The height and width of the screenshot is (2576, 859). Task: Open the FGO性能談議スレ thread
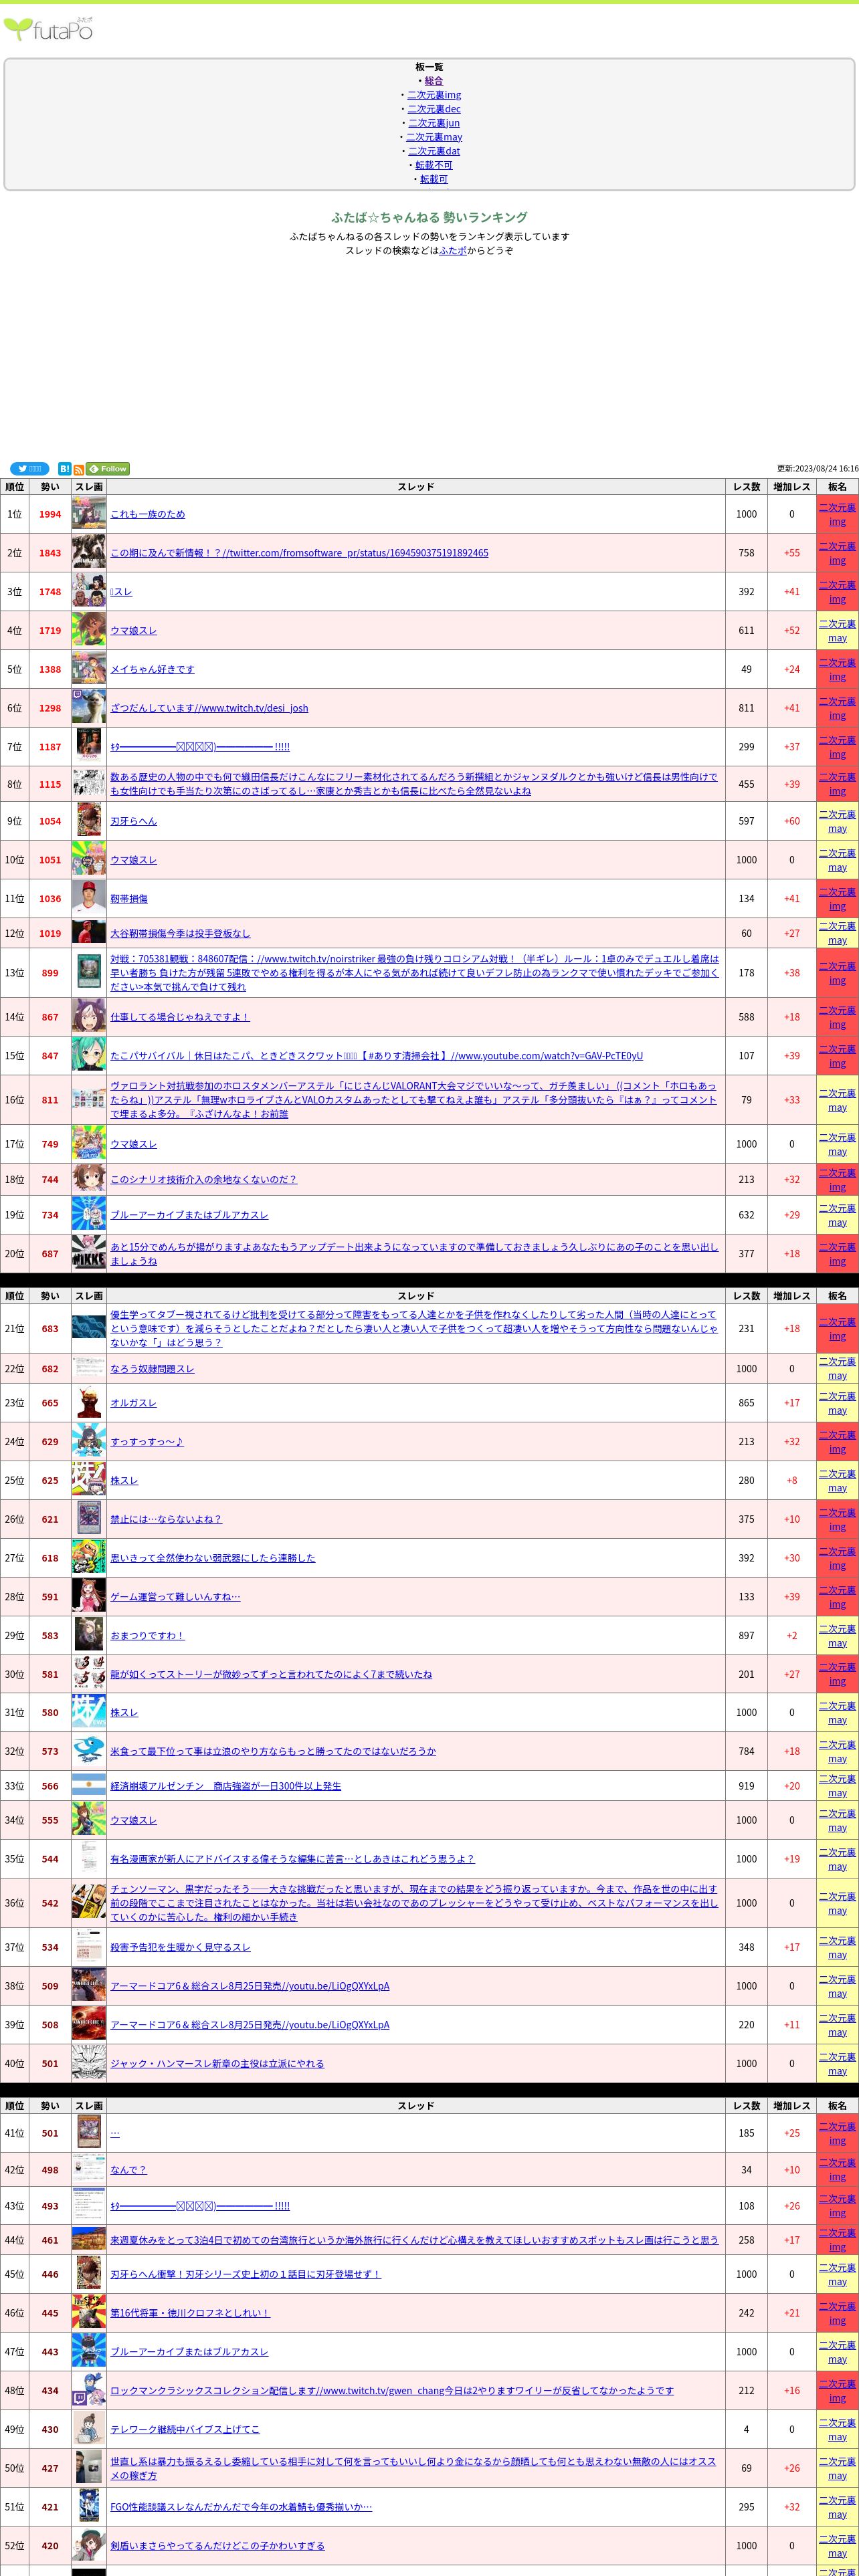click(x=241, y=2507)
